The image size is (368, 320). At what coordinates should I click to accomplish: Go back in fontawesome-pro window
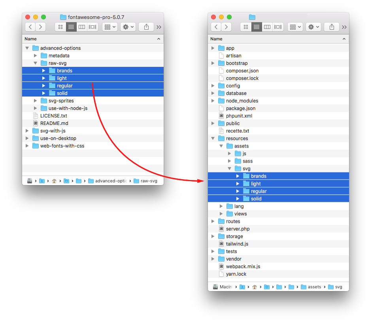pyautogui.click(x=30, y=27)
